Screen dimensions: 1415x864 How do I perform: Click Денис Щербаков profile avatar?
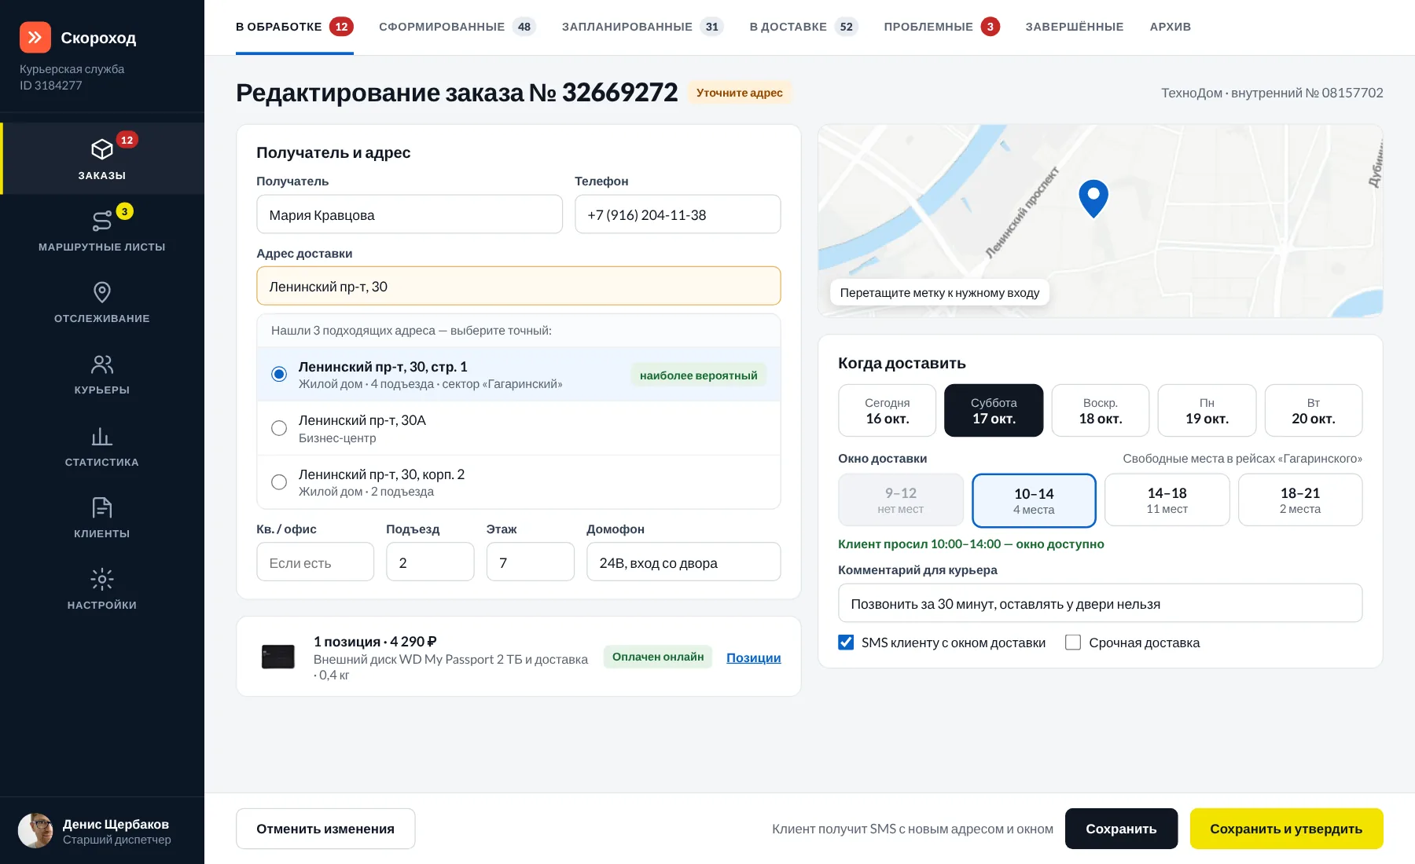35,831
